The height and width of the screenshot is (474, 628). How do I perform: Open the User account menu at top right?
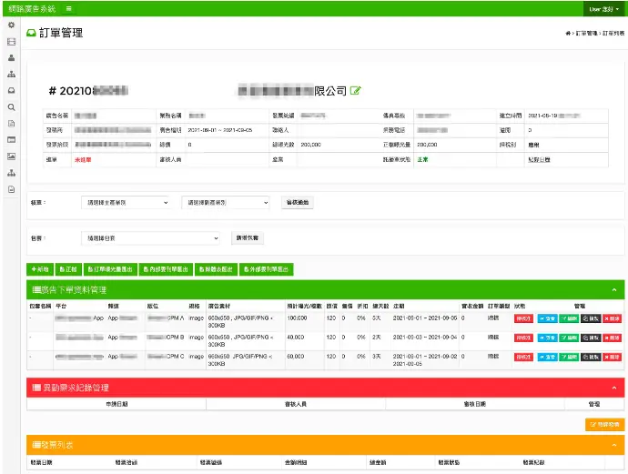click(603, 8)
